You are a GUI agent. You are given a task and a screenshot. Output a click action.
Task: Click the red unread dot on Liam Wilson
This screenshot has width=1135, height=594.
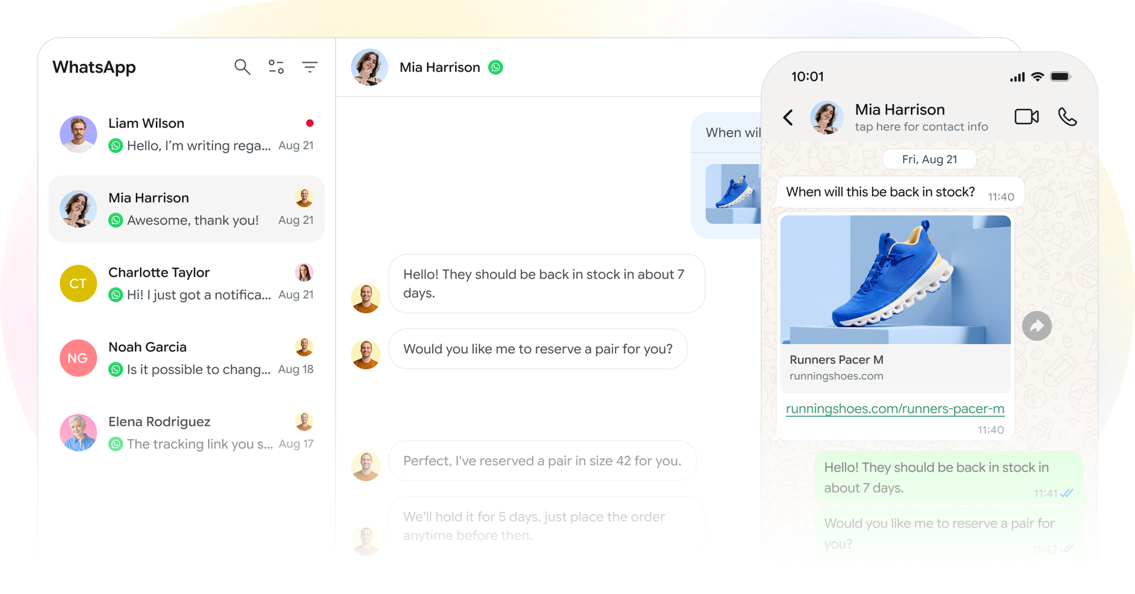310,123
